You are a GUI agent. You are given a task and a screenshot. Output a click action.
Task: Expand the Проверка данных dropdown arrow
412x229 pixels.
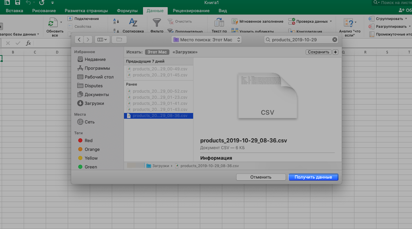coord(331,21)
